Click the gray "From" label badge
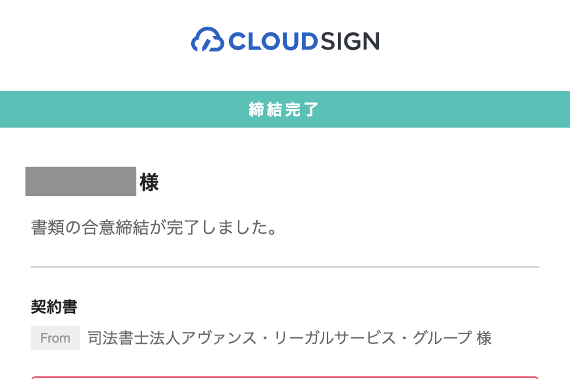Screen dimensions: 570x379 click(55, 338)
